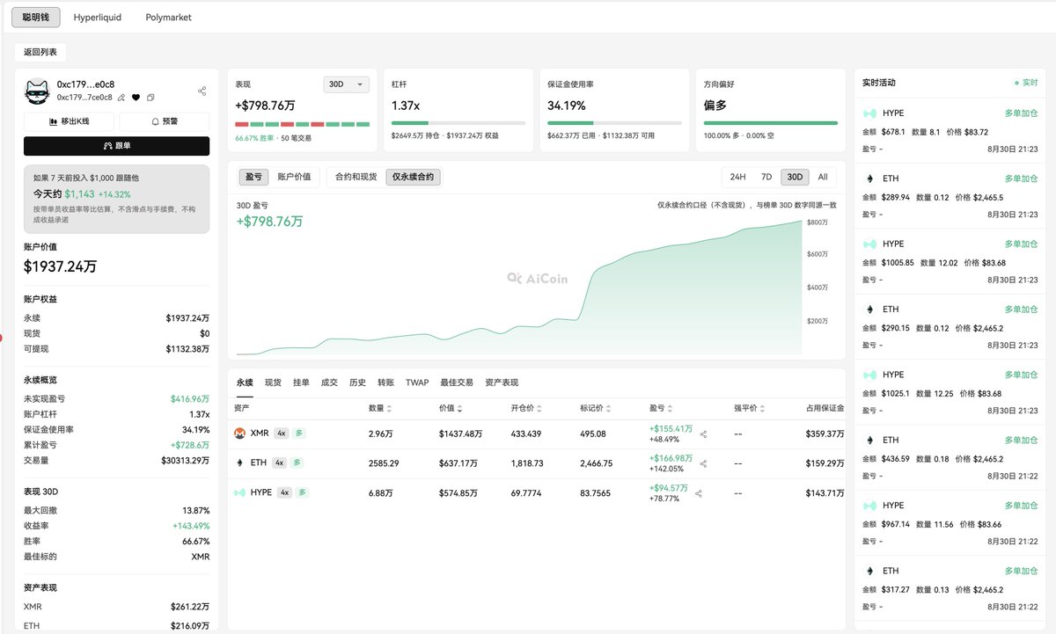Sort by the 标记价 column arrows

pos(609,409)
